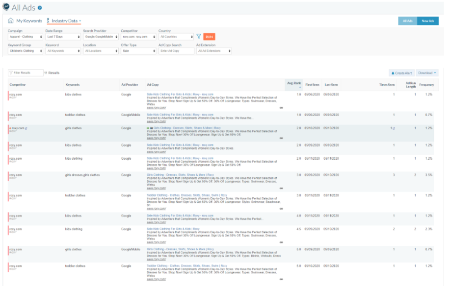Viewport: 450px width, 286px height.
Task: Click frequency value '2.3%'
Action: 429,229
